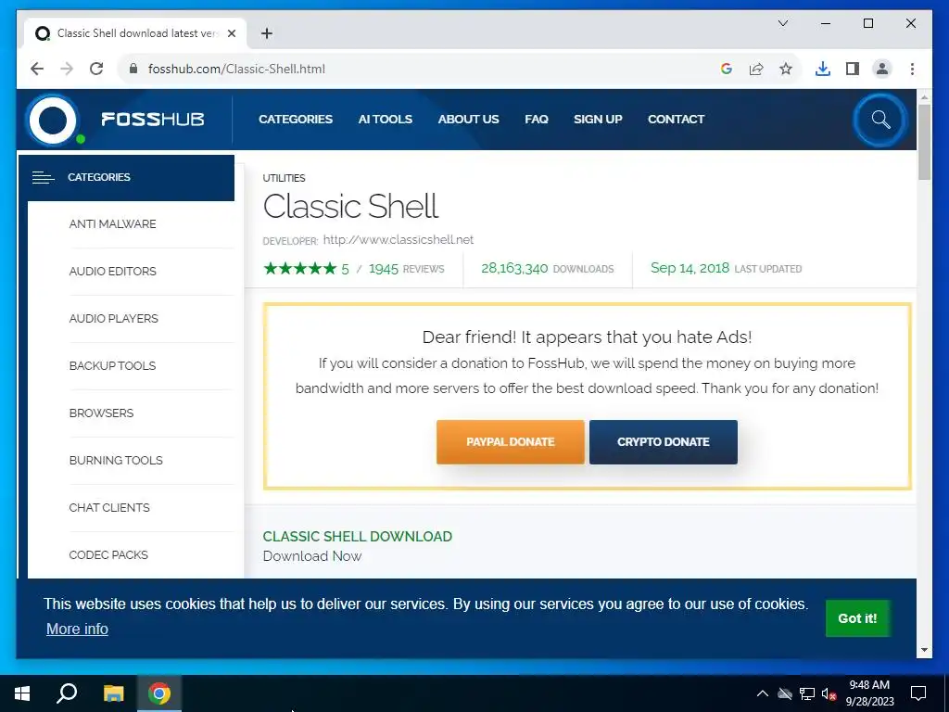Image resolution: width=949 pixels, height=712 pixels.
Task: Toggle the Chrome side panel icon
Action: tap(853, 69)
